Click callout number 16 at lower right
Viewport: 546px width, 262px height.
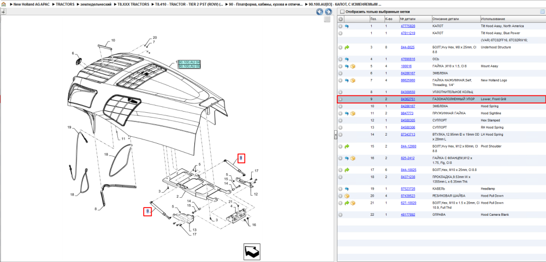[254, 225]
